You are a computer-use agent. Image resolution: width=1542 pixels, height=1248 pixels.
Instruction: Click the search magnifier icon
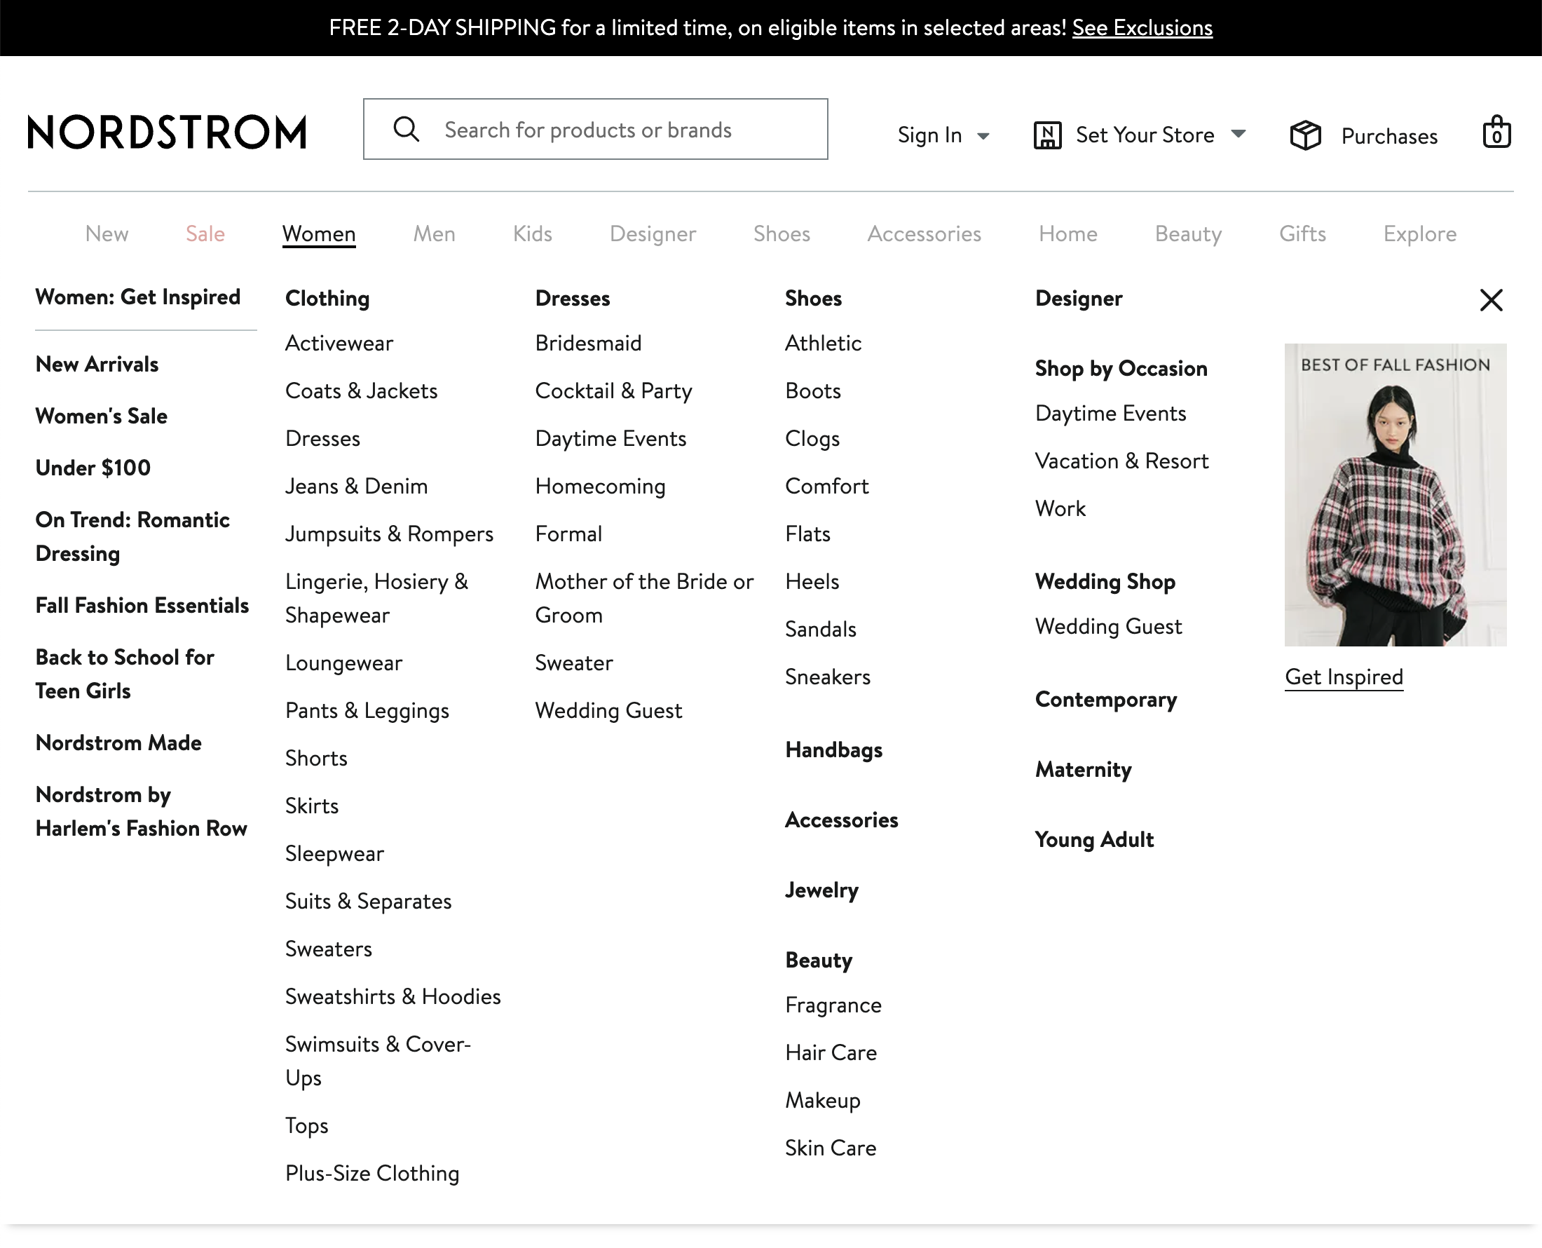click(x=407, y=130)
